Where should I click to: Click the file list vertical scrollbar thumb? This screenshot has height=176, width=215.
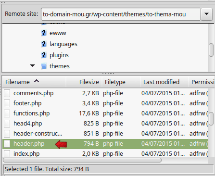211,119
